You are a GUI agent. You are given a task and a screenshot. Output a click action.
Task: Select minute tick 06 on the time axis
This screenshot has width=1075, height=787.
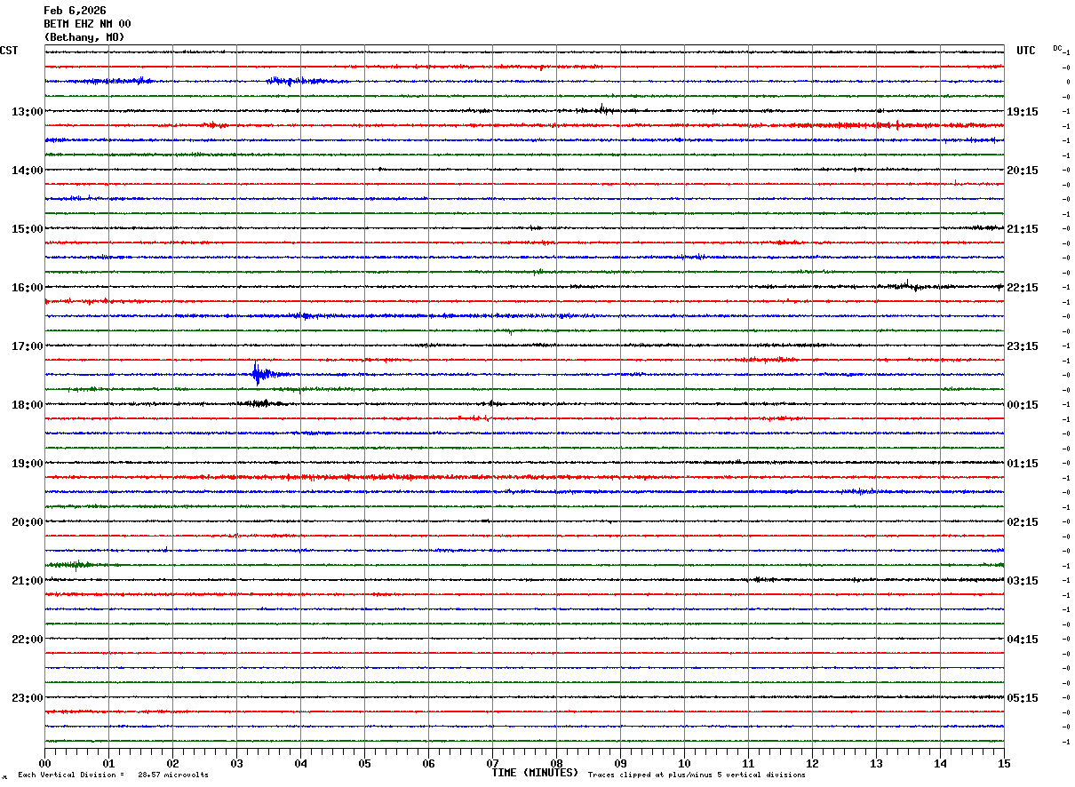(428, 762)
